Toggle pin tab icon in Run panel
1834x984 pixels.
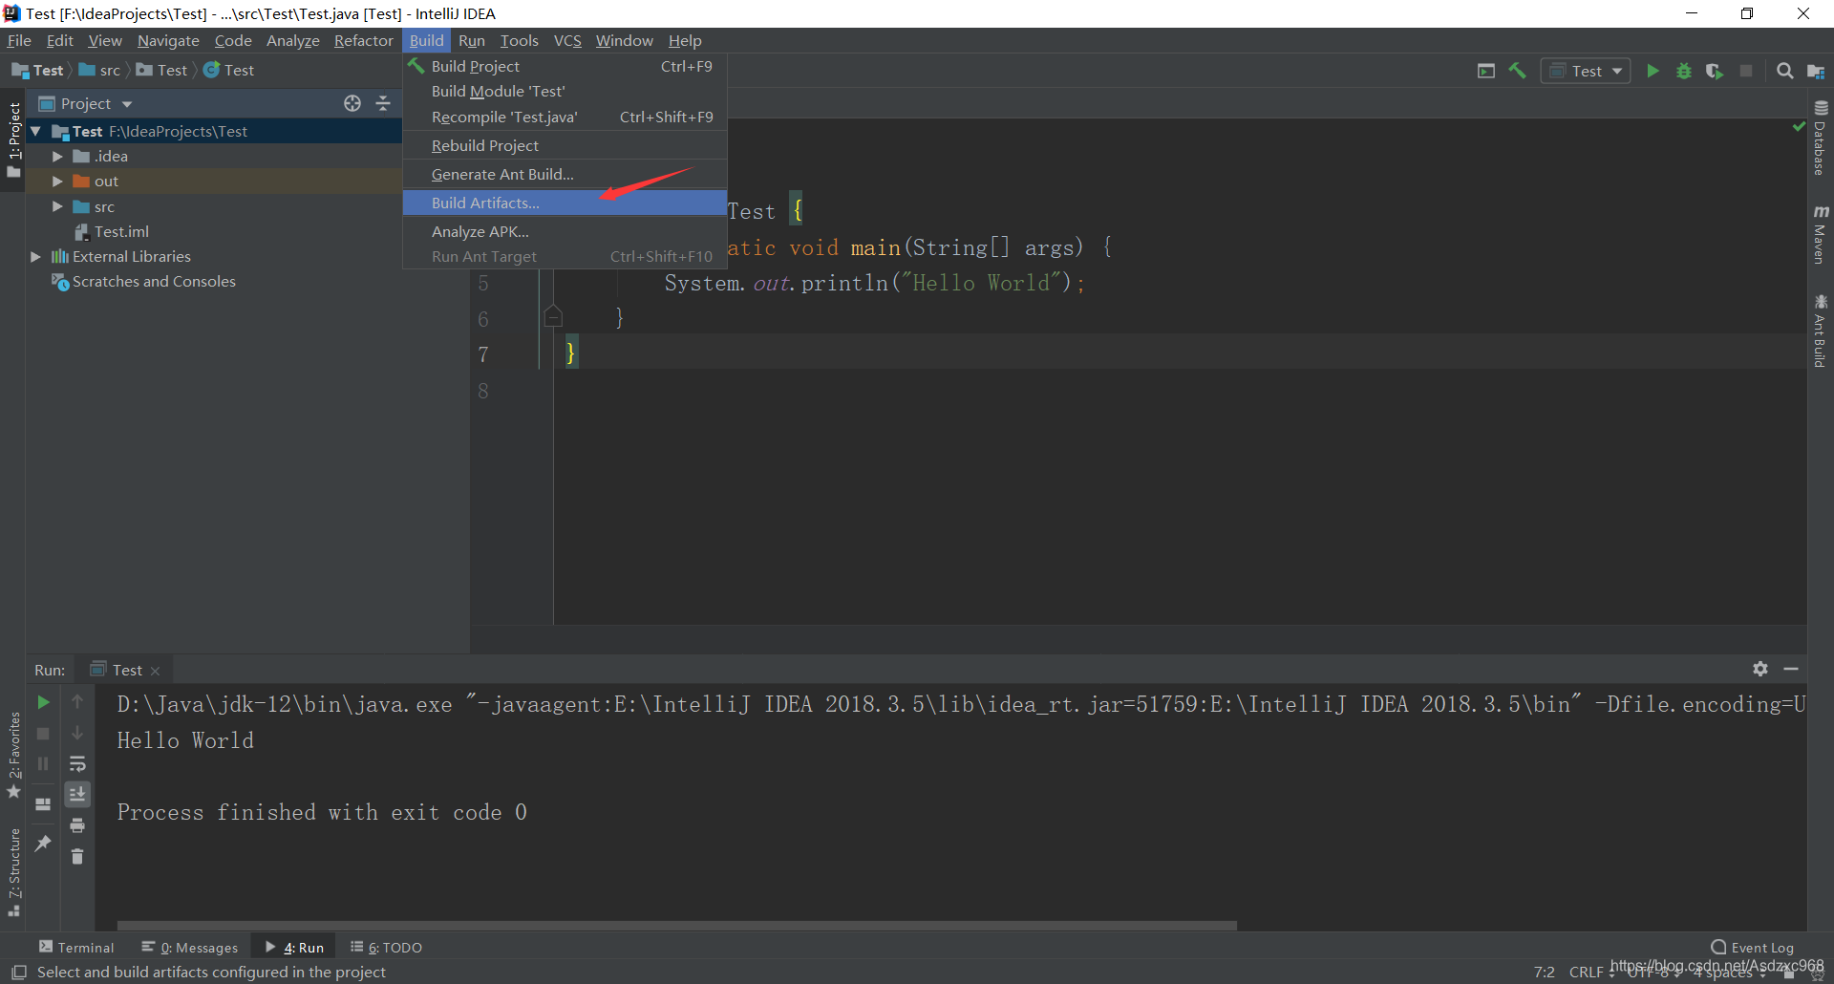pos(43,843)
